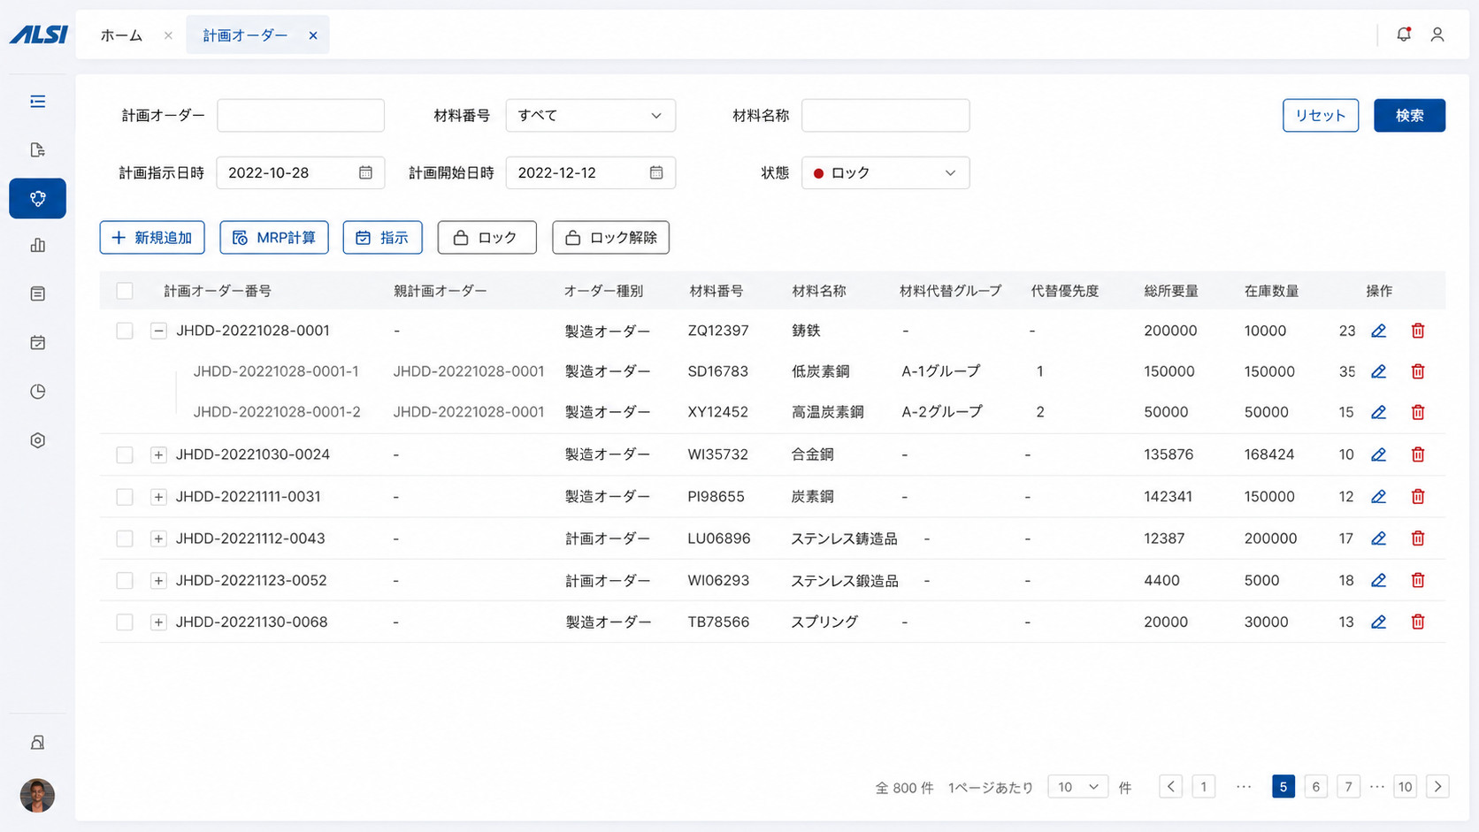This screenshot has height=832, width=1479.
Task: Check the box for JHDD-20221130-0068
Action: coord(125,622)
